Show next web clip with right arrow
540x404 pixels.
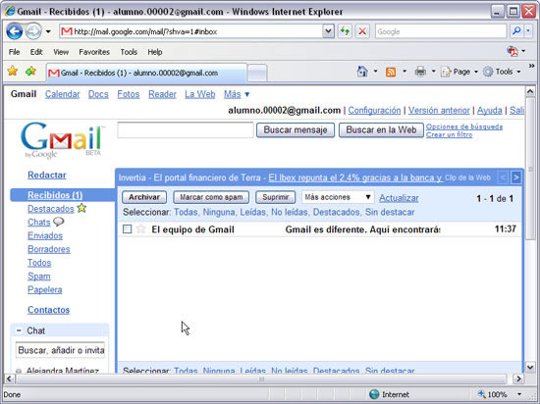pyautogui.click(x=515, y=177)
